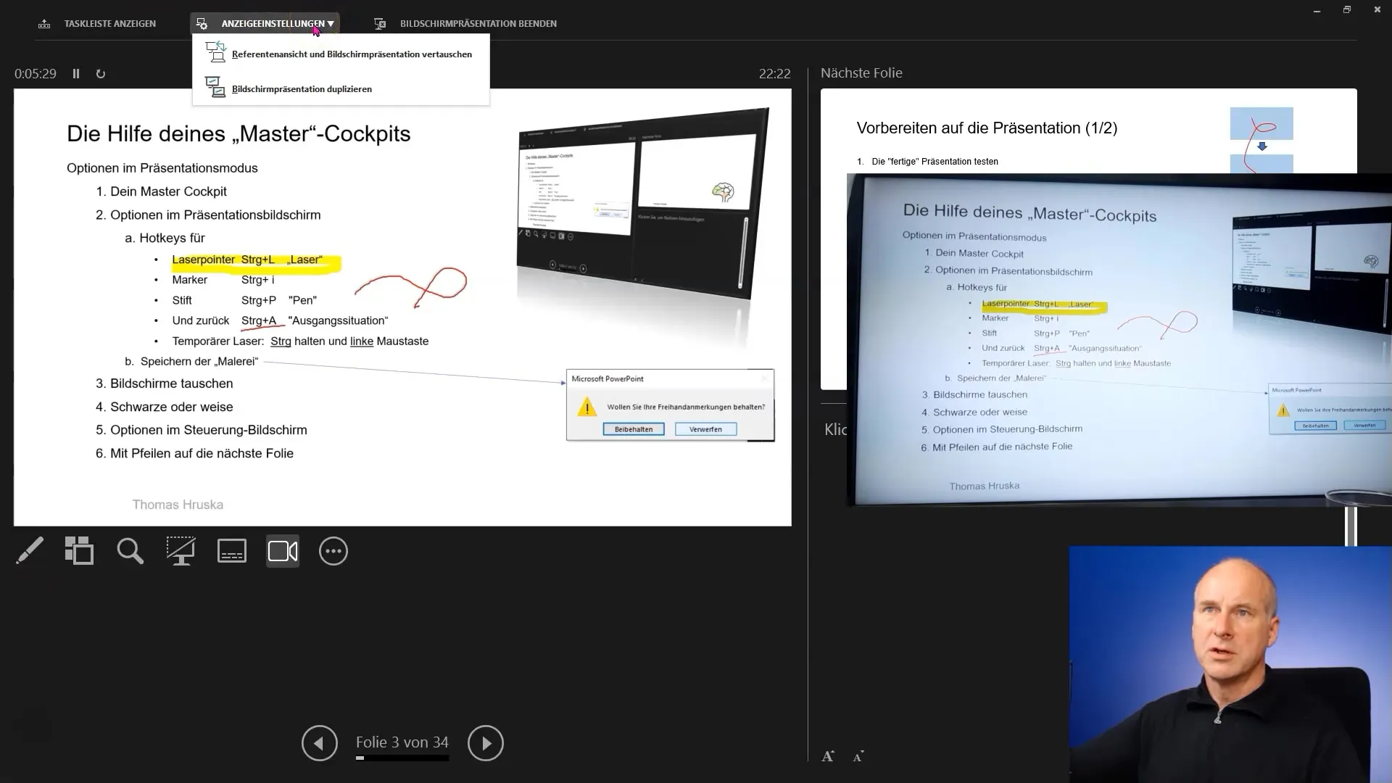The height and width of the screenshot is (783, 1392).
Task: Advance to the next slide
Action: point(486,743)
